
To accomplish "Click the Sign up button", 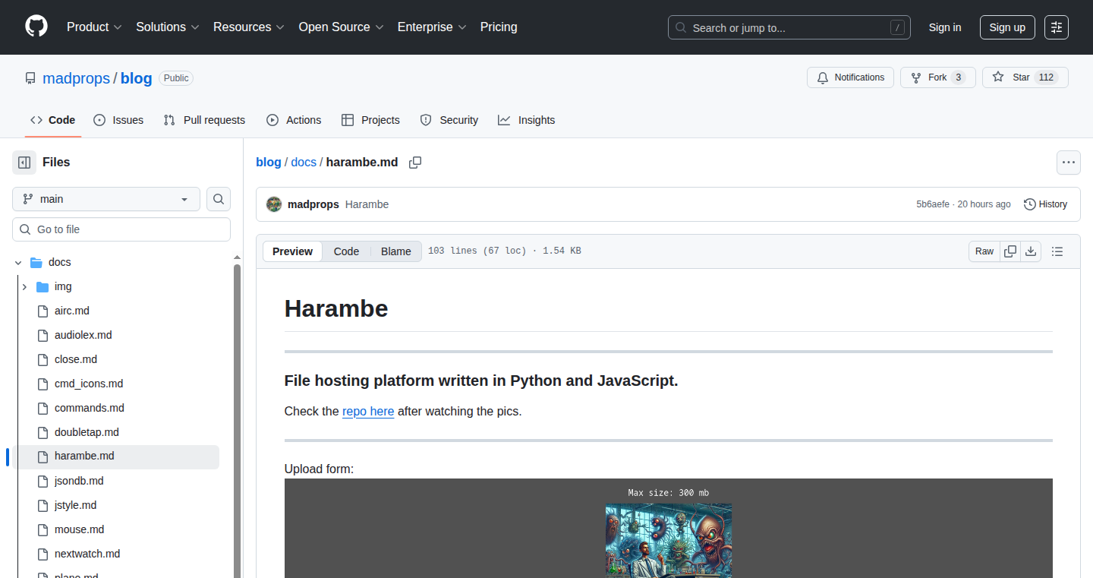I will 1007,27.
